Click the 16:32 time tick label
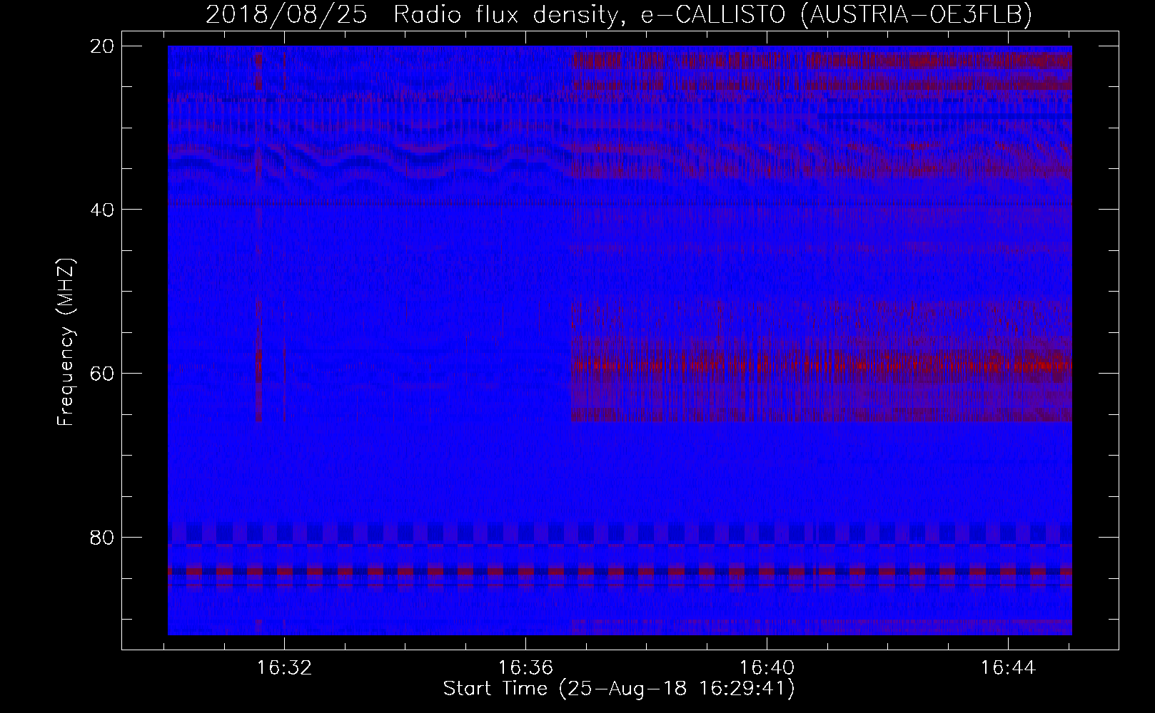This screenshot has height=713, width=1155. (x=285, y=667)
